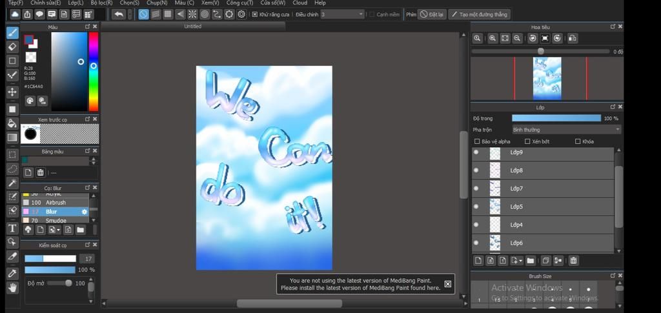The image size is (661, 313).
Task: Adjust the Navigator rotation slider
Action: [541, 52]
